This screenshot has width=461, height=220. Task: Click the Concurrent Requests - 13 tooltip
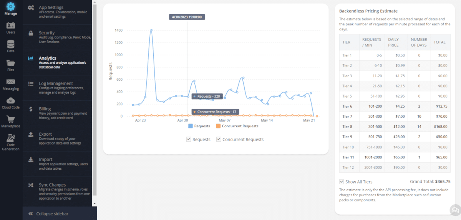pyautogui.click(x=216, y=112)
